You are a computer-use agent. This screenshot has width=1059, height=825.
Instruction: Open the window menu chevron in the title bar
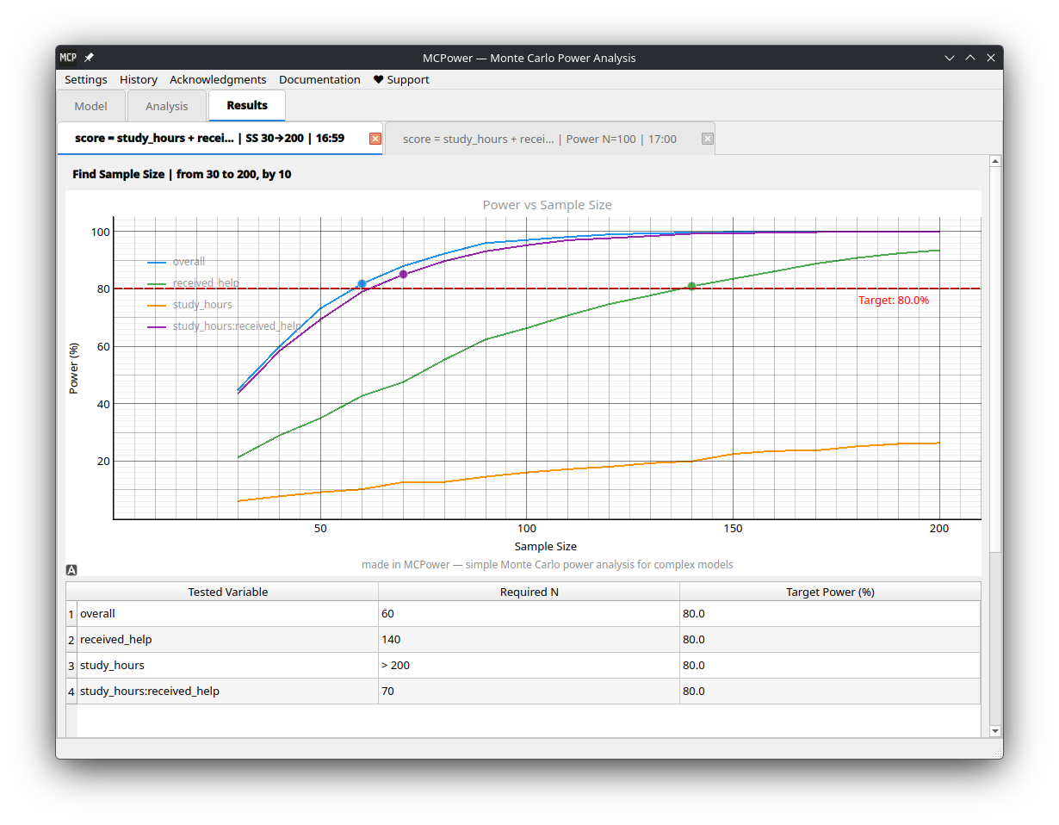(x=949, y=57)
